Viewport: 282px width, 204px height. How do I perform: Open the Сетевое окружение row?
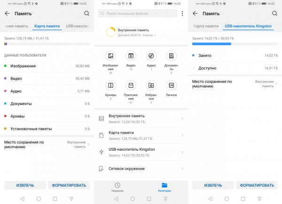click(141, 169)
